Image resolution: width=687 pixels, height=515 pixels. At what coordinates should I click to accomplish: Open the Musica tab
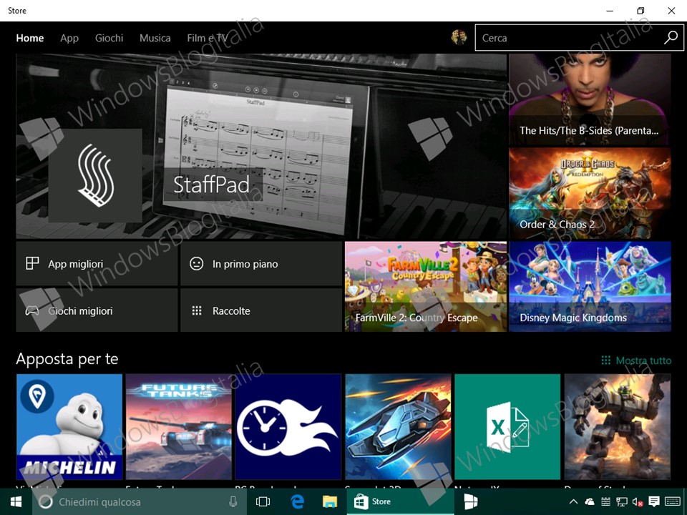click(155, 38)
